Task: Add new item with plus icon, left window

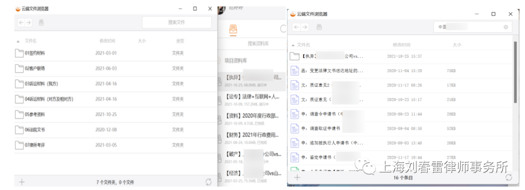Action: point(22,182)
